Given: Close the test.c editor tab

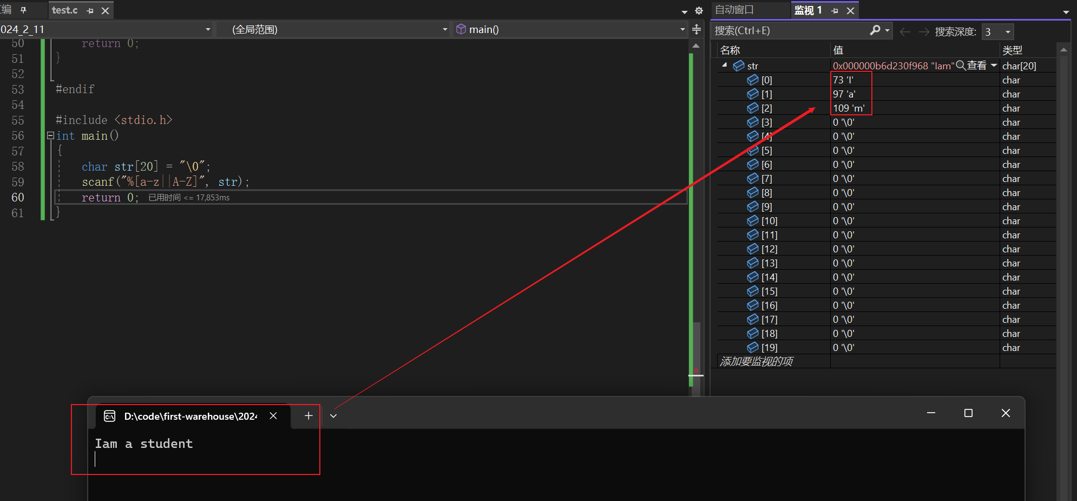Looking at the screenshot, I should (x=106, y=10).
